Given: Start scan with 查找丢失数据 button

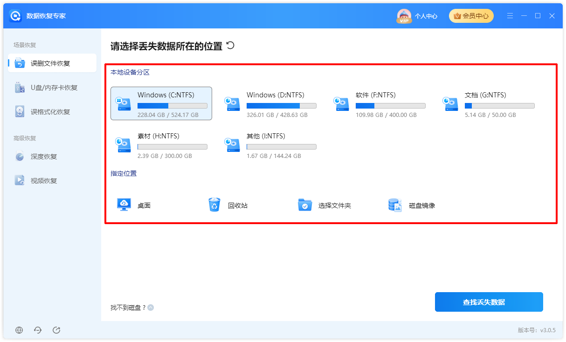Looking at the screenshot, I should 489,302.
